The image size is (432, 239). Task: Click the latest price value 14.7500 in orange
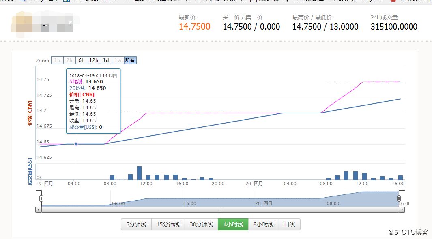click(195, 27)
